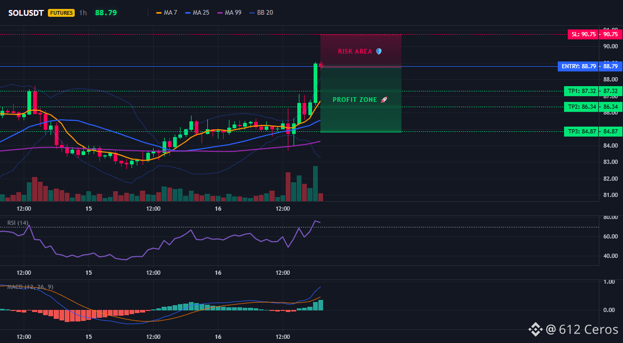Select the TP2: 86.34 label
The width and height of the screenshot is (623, 343).
click(x=581, y=107)
